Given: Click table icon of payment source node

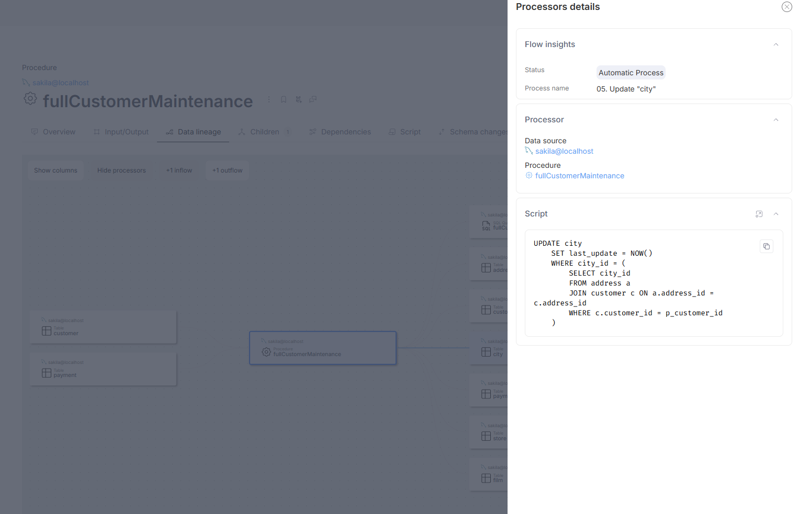Looking at the screenshot, I should pyautogui.click(x=47, y=373).
